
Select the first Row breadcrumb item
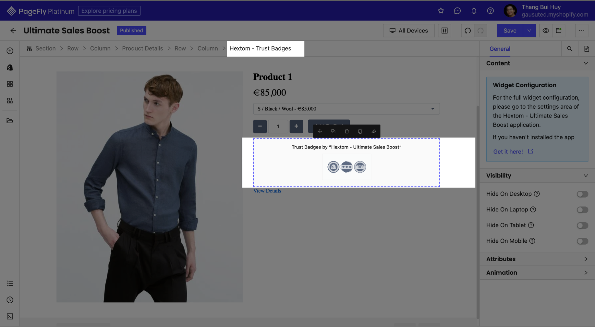73,48
